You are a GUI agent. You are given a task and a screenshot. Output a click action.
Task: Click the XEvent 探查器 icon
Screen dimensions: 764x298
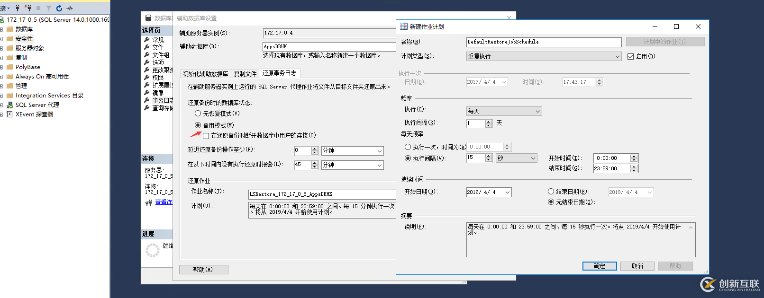pyautogui.click(x=9, y=114)
